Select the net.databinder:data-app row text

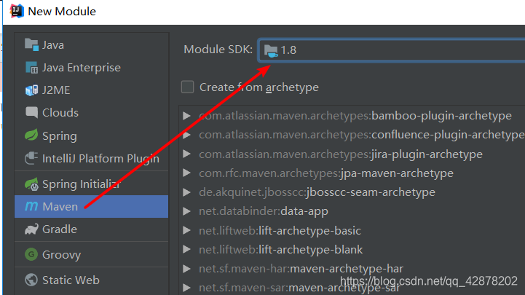(x=264, y=211)
